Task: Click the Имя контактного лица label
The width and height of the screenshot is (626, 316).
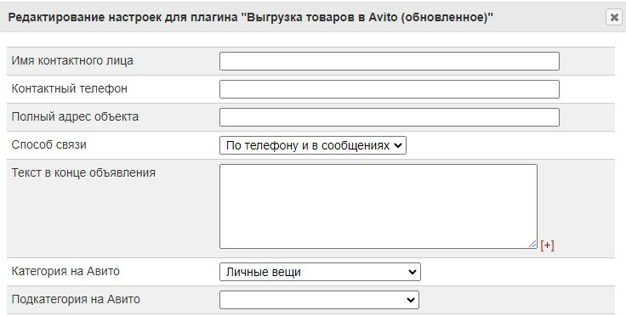Action: 72,61
